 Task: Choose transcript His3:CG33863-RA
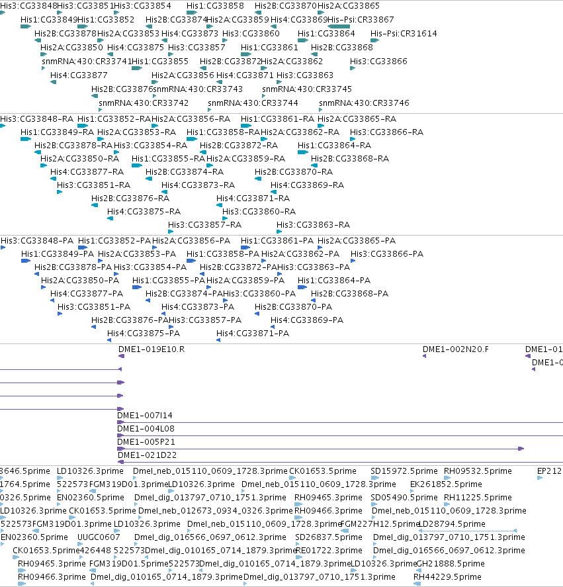[x=313, y=224]
